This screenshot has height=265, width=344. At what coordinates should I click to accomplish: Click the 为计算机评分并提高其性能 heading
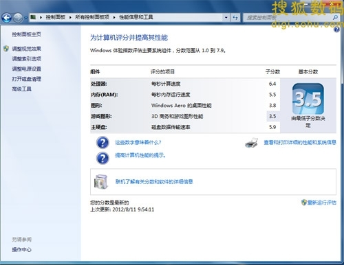pos(129,38)
